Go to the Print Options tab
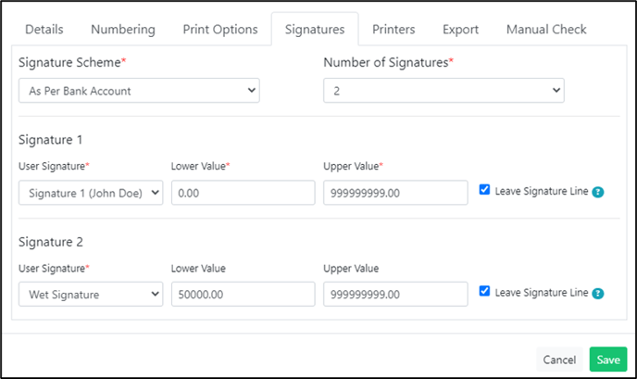This screenshot has width=637, height=379. point(220,30)
